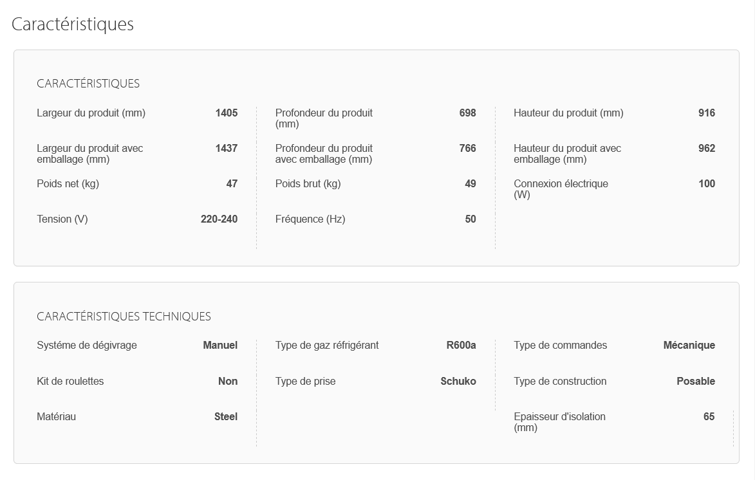Select the CARACTÉRISTIQUES TECHNIQUES section title
The image size is (755, 480).
tap(124, 317)
